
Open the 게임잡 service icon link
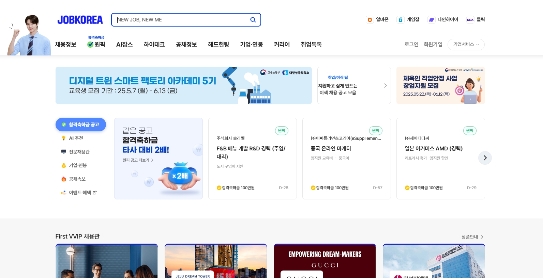click(x=400, y=20)
